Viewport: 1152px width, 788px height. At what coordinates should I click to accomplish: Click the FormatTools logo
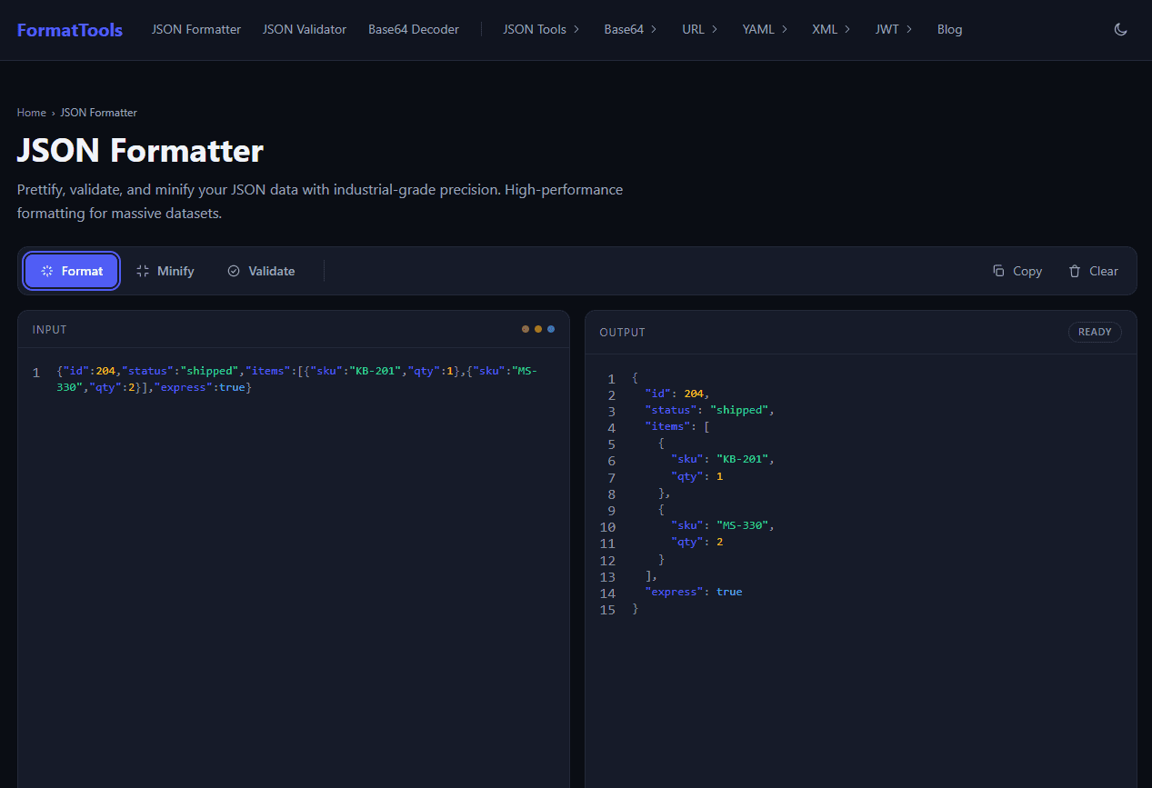[70, 29]
